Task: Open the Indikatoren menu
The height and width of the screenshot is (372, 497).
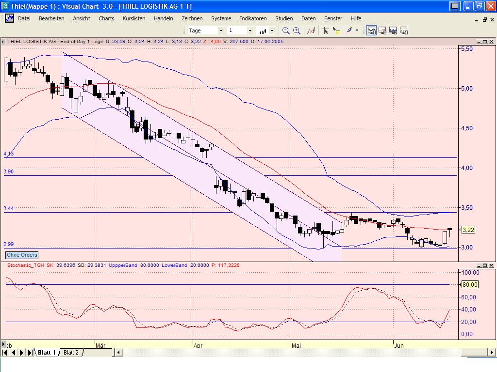Action: (253, 18)
